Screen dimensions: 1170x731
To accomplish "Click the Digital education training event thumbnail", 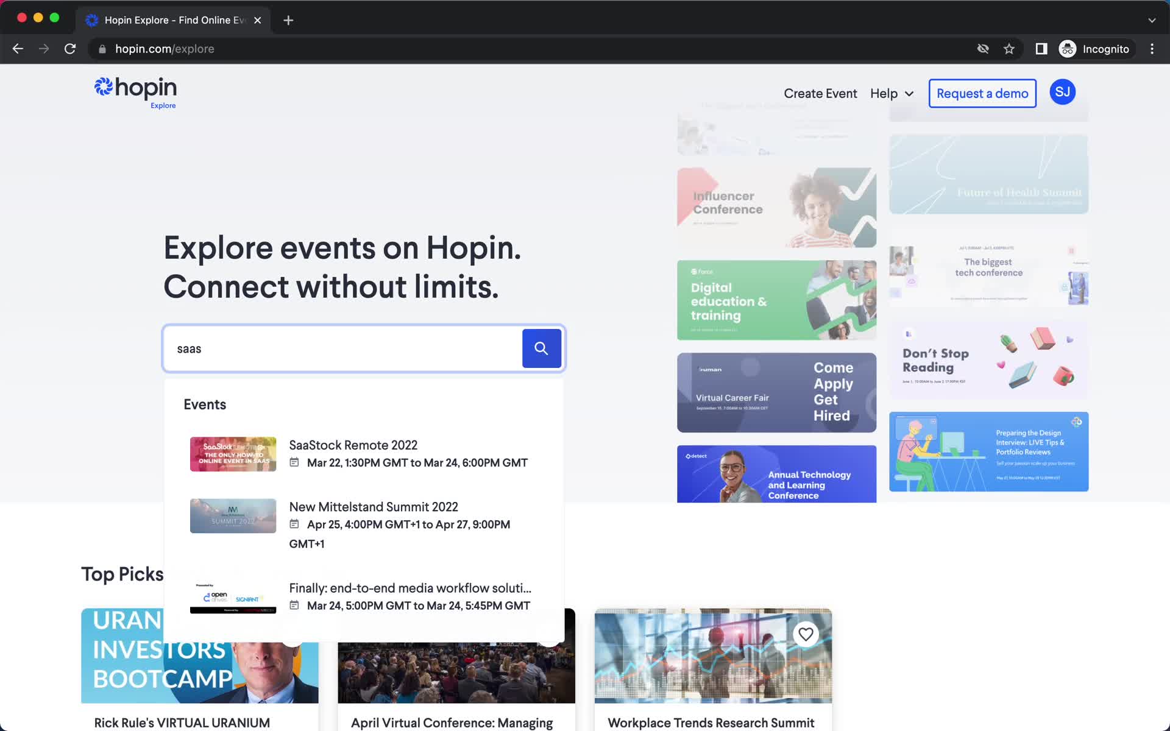I will click(776, 300).
